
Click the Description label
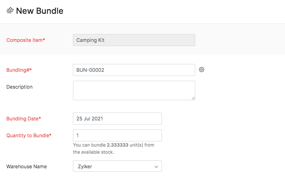(x=19, y=87)
